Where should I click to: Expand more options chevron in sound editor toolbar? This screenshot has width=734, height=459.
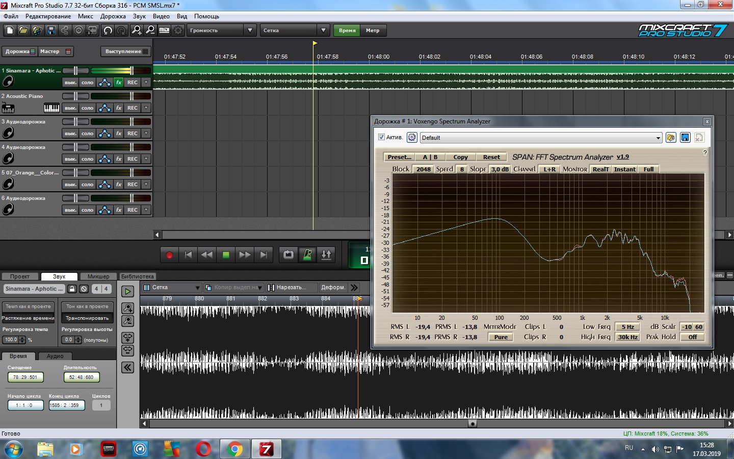(354, 288)
